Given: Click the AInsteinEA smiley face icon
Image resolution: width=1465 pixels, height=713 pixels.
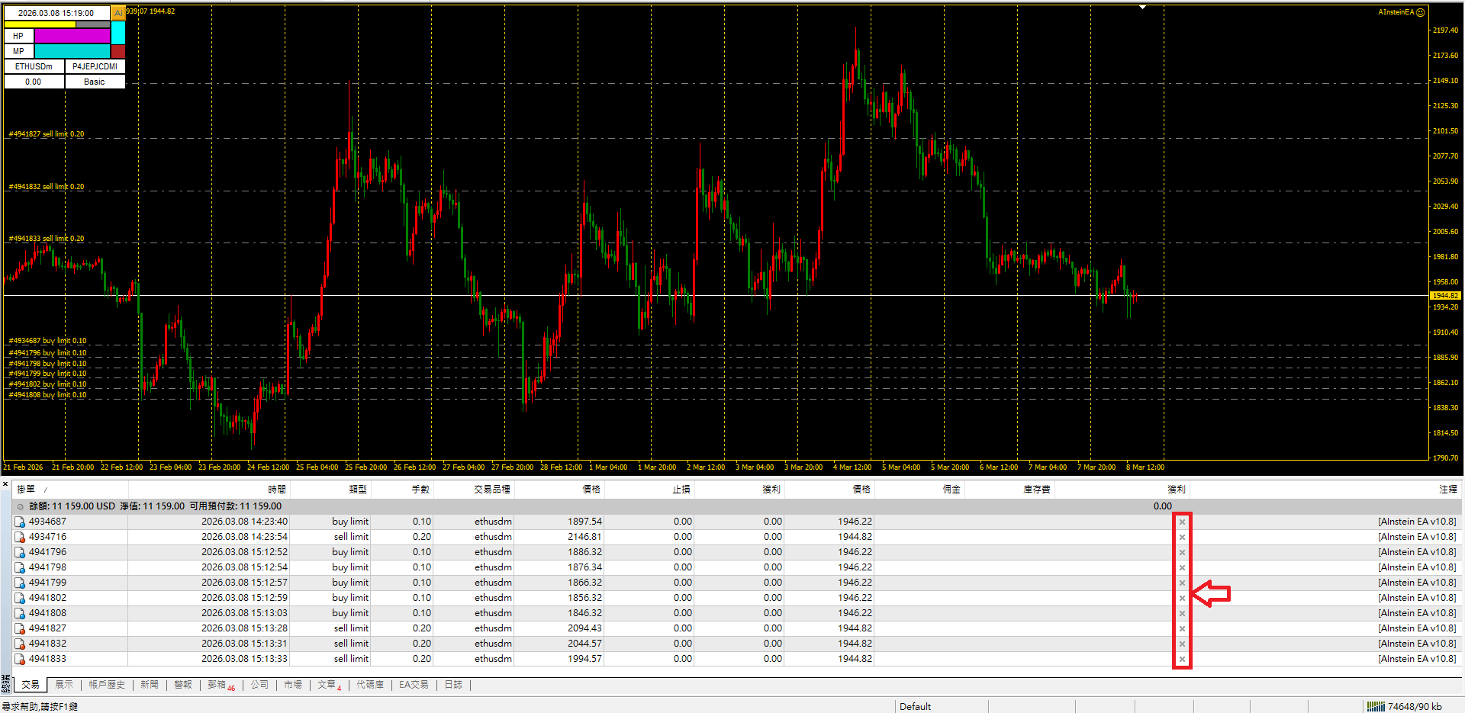Looking at the screenshot, I should 1420,12.
